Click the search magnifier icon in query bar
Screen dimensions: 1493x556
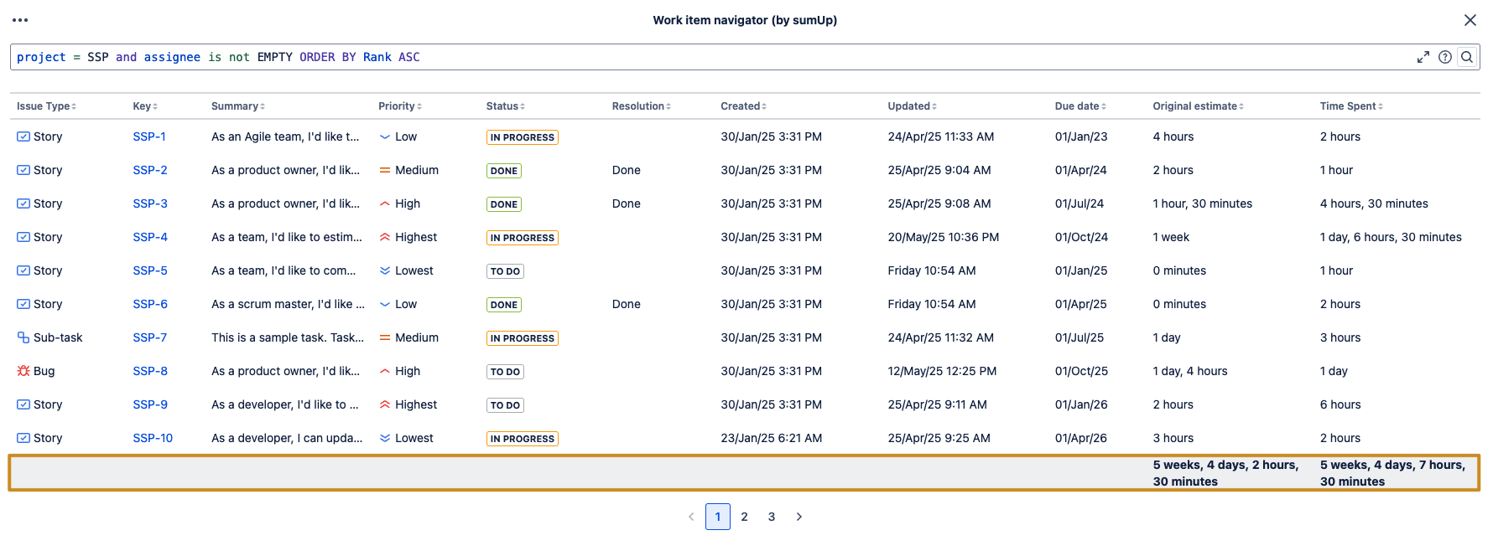pyautogui.click(x=1467, y=57)
